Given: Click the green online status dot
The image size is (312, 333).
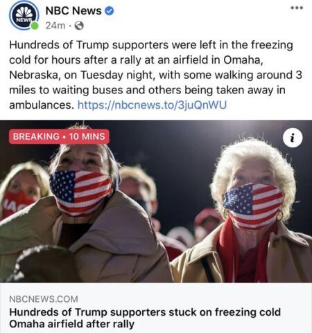Looking at the screenshot, I should point(35,26).
